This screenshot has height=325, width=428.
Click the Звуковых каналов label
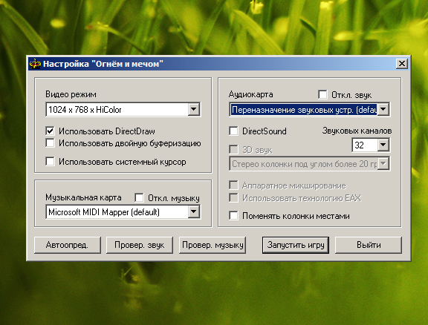pos(357,131)
